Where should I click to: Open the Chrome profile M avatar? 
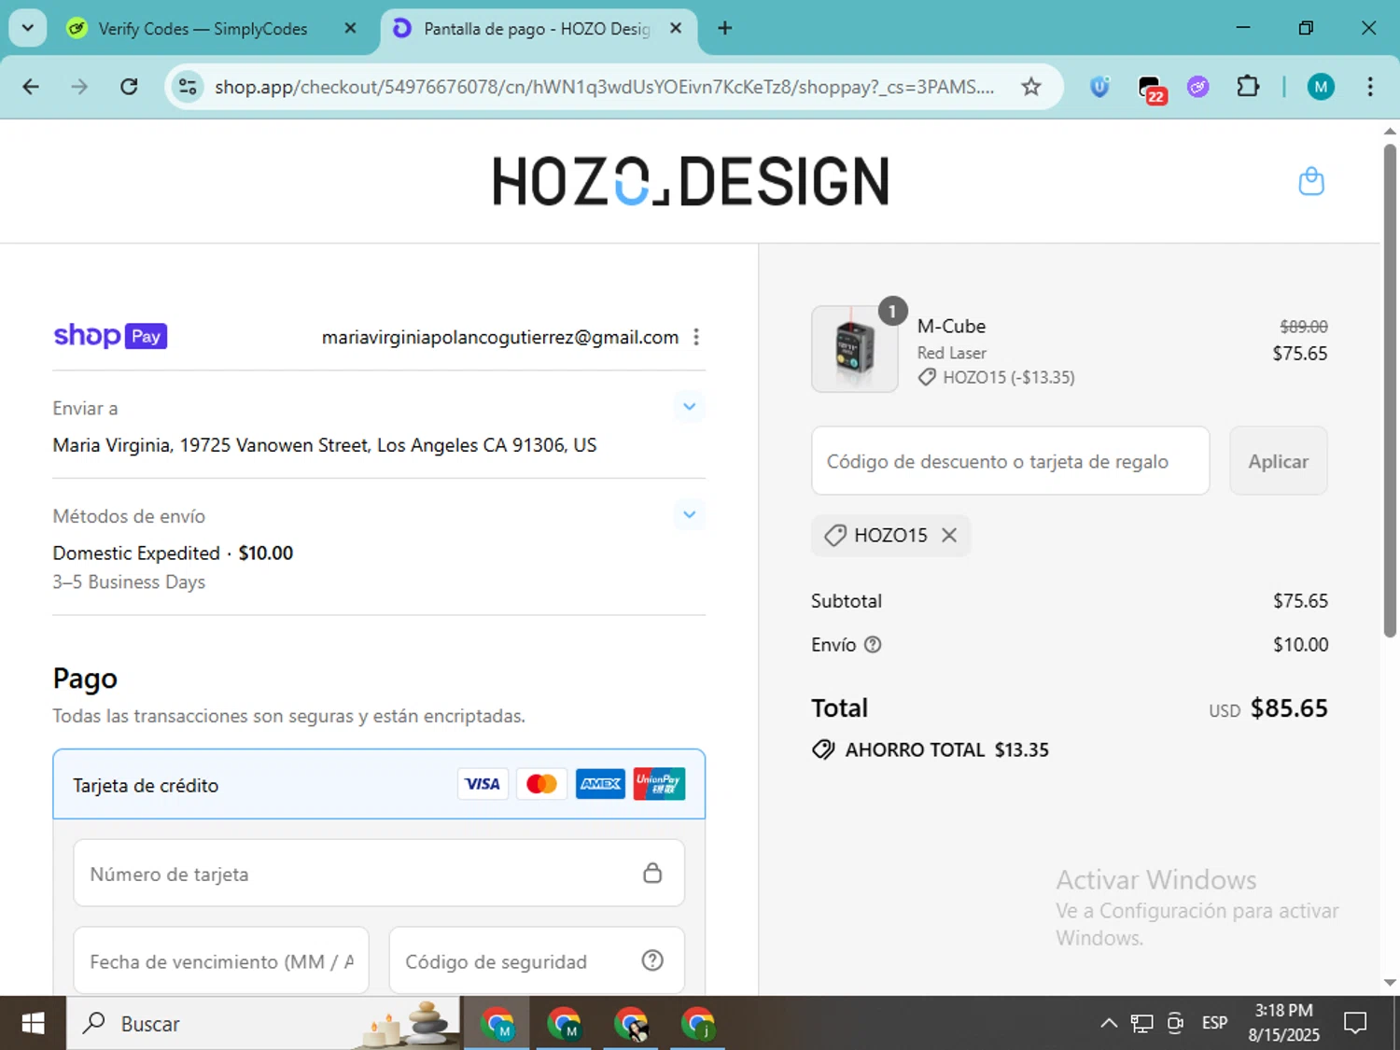point(1320,87)
